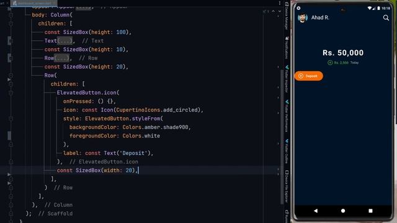Screen dimensions: 397x223
Task: Open the Flutter Performance panel
Action: click(x=287, y=116)
